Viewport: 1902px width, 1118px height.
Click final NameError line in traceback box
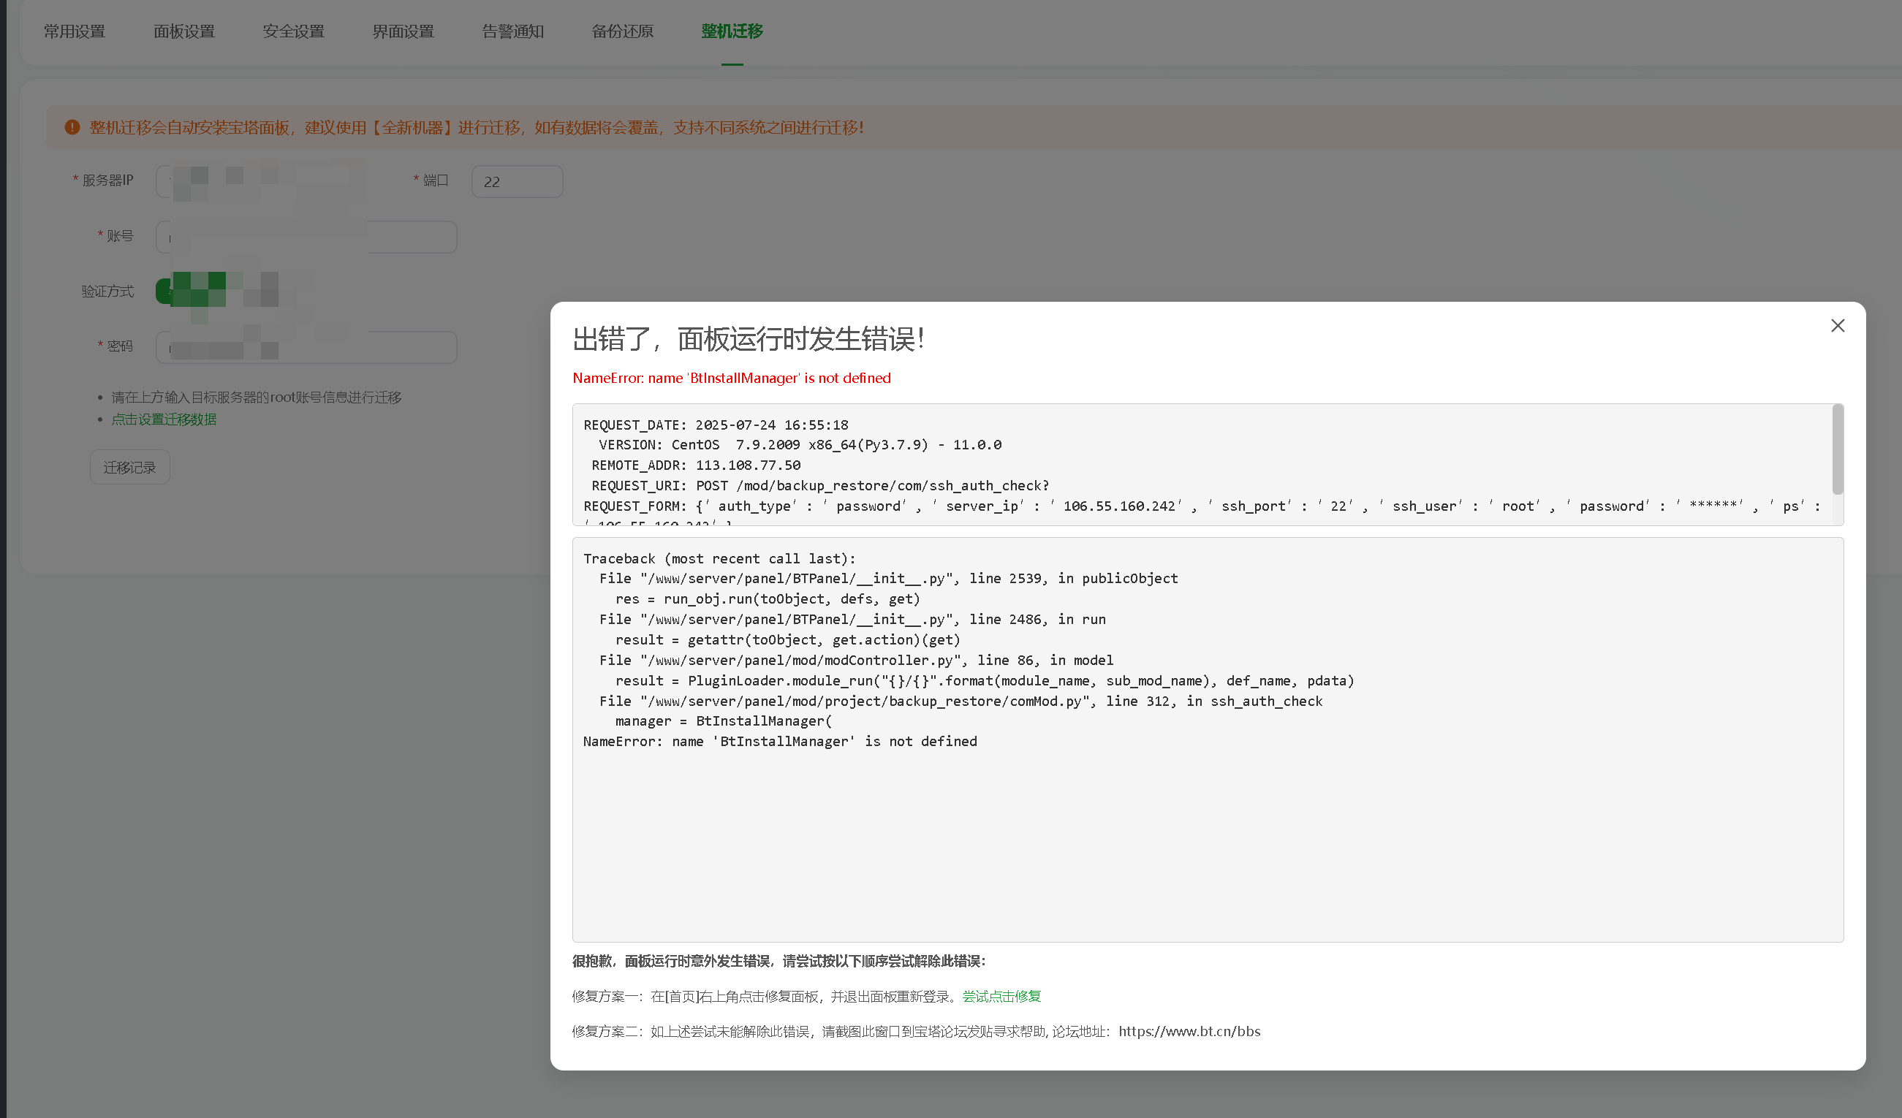(780, 742)
